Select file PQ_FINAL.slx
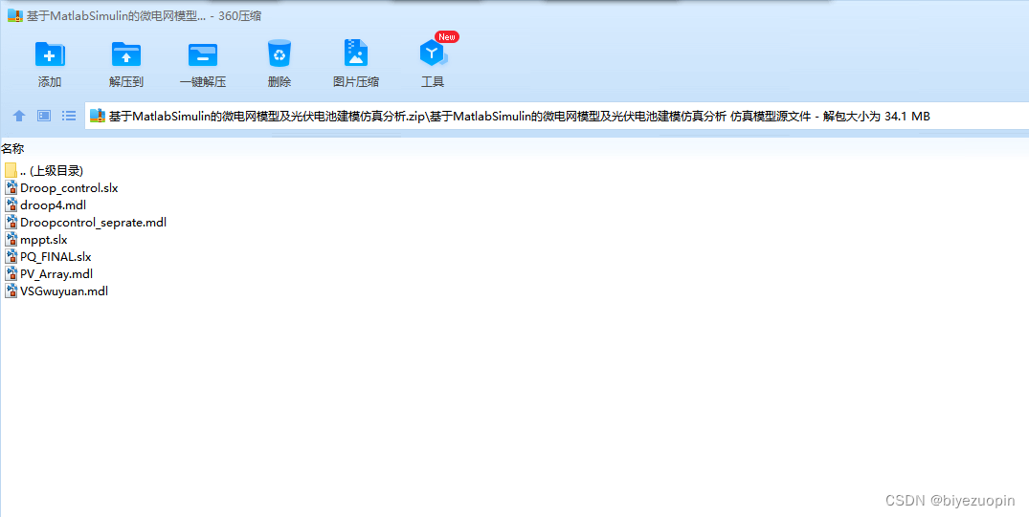 (56, 257)
